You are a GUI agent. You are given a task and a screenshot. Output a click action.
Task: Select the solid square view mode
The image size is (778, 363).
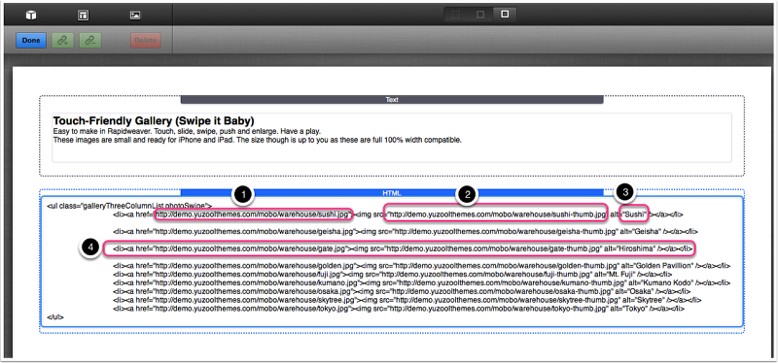(505, 15)
